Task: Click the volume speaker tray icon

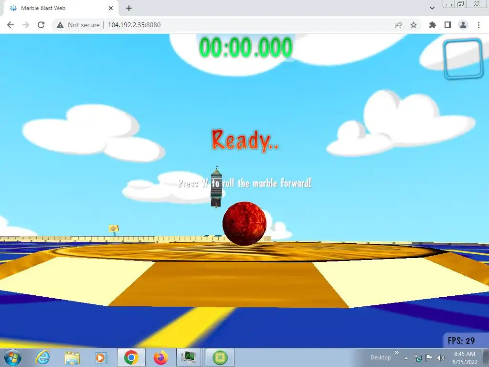Action: point(441,358)
